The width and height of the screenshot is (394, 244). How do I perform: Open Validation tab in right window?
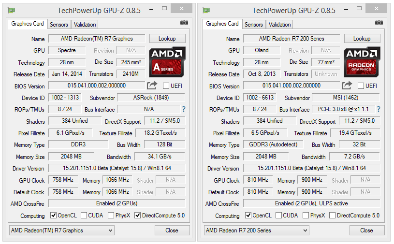coord(279,25)
